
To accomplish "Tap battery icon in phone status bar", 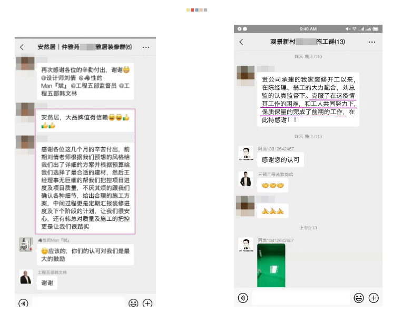I will coord(375,29).
